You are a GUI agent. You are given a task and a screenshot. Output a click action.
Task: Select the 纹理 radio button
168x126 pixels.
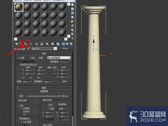pyautogui.click(x=18, y=58)
